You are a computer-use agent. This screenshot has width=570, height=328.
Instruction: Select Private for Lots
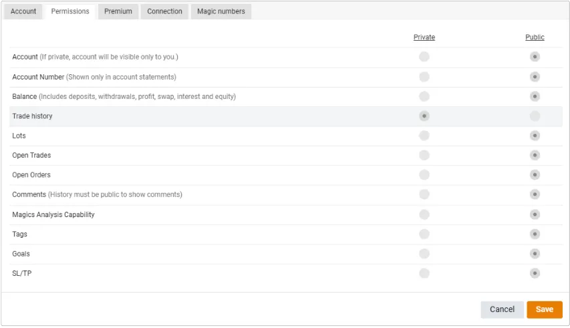coord(424,136)
